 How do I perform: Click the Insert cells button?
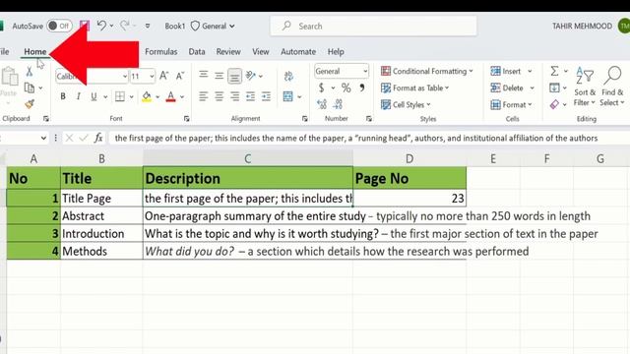click(506, 71)
